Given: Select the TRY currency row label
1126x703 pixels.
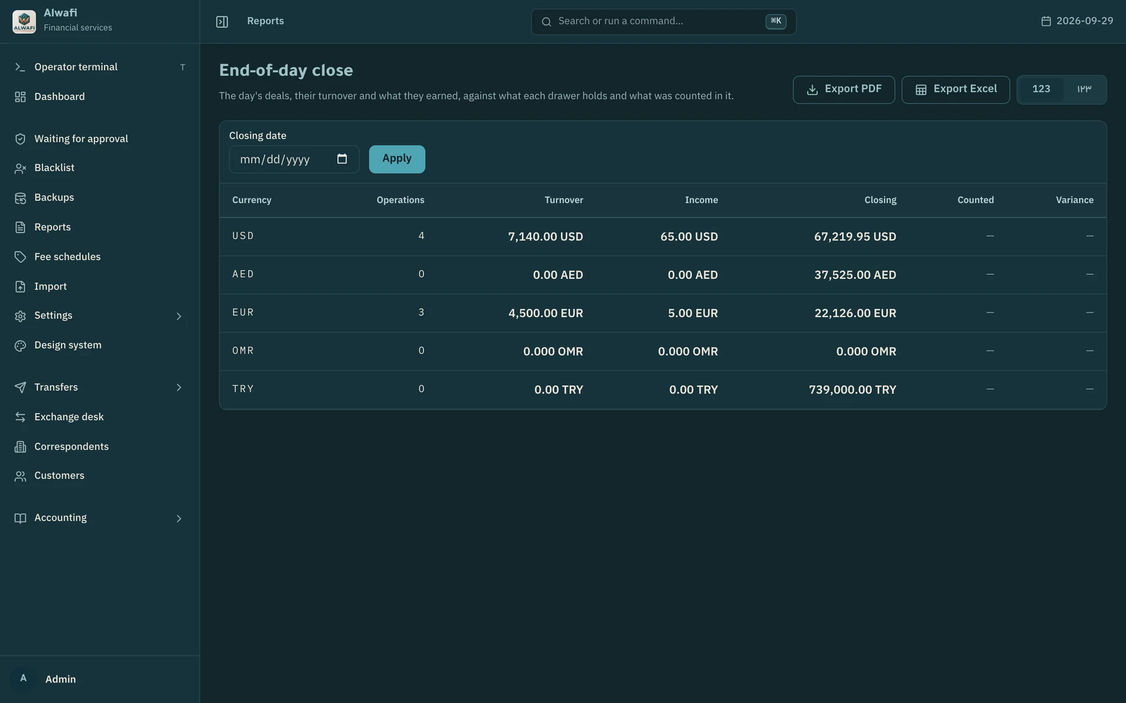Looking at the screenshot, I should click(243, 389).
